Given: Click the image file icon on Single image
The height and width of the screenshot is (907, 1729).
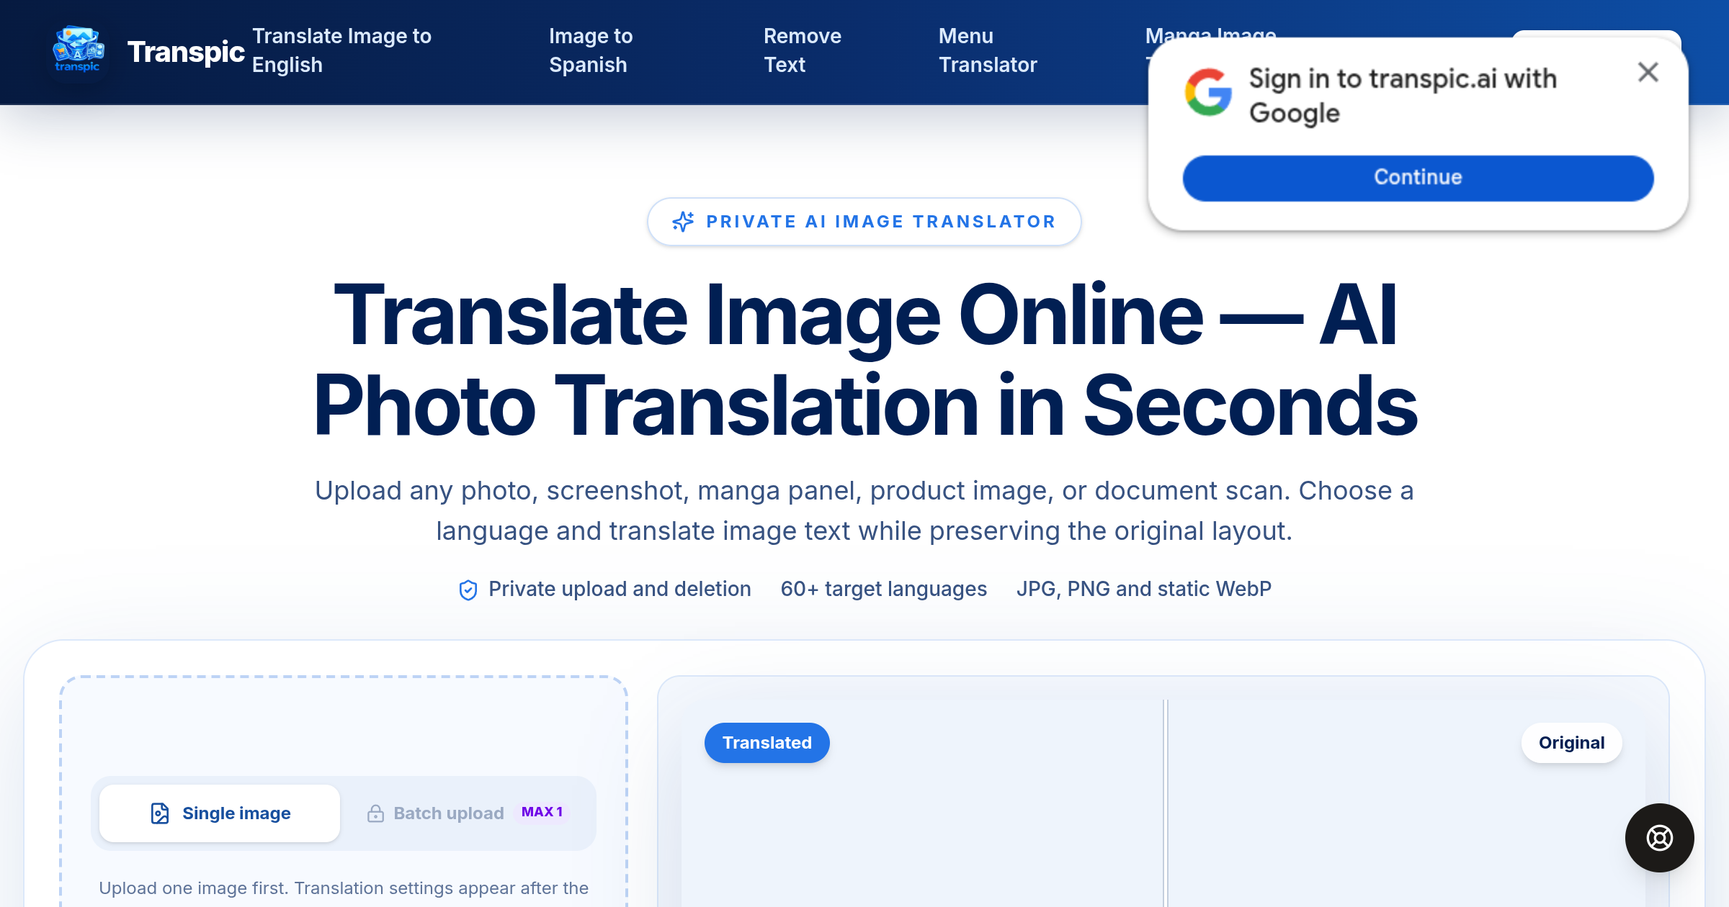Looking at the screenshot, I should pos(160,813).
